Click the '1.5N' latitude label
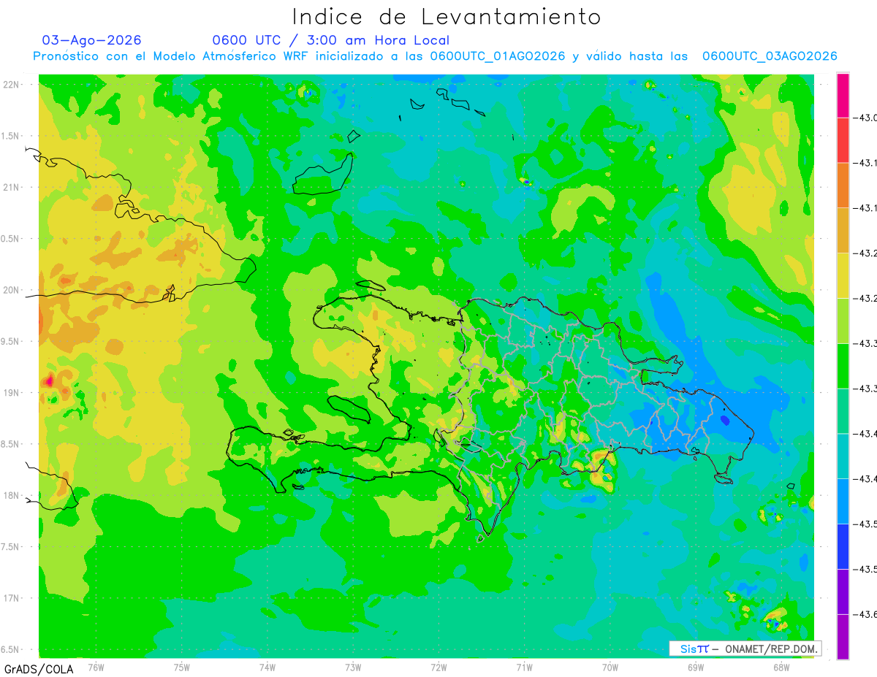Image resolution: width=877 pixels, height=677 pixels. 10,136
